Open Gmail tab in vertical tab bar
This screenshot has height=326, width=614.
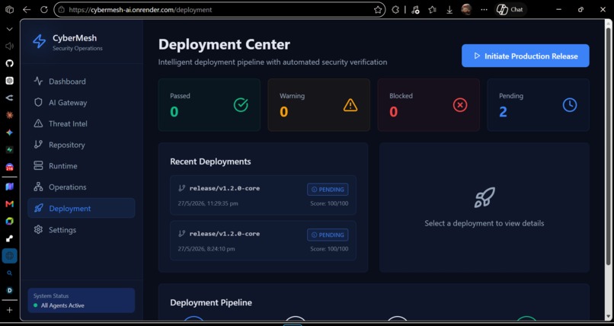pyautogui.click(x=9, y=204)
